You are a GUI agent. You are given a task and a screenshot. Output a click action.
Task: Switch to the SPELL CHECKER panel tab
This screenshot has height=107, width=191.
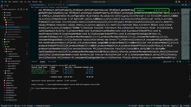pyautogui.click(x=52, y=62)
